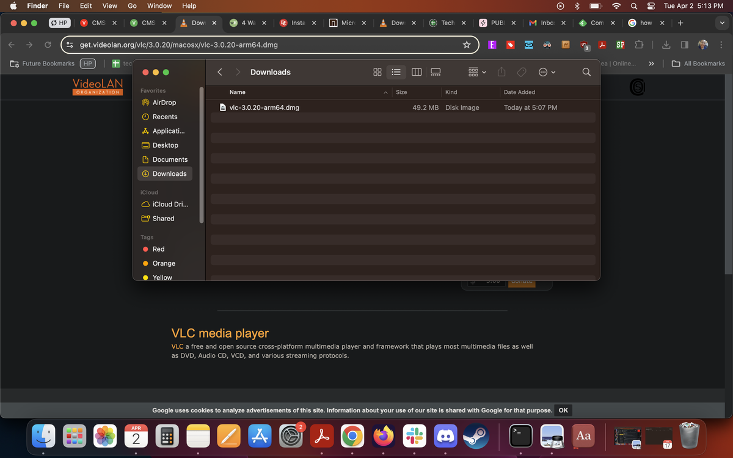Select the list view toggle in Finder
Image resolution: width=733 pixels, height=458 pixels.
click(x=396, y=71)
